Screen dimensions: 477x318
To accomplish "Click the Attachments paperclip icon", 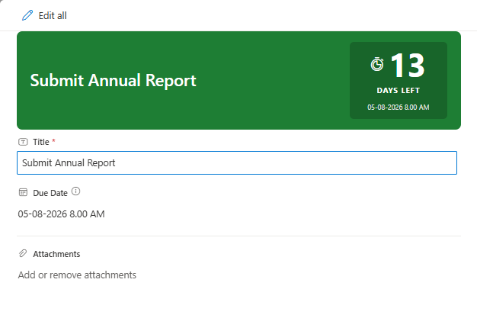I will [x=23, y=253].
